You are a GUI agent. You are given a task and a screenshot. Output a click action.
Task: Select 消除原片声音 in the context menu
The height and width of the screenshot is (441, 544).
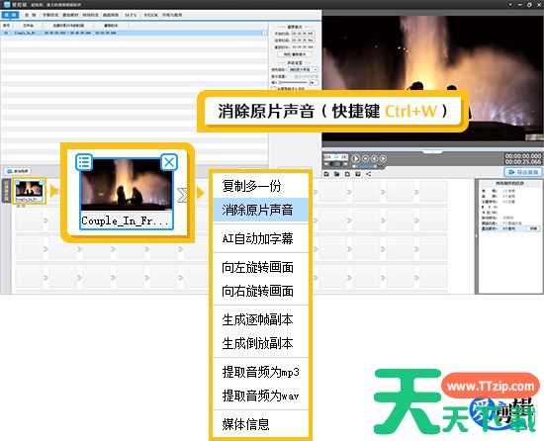pyautogui.click(x=260, y=210)
